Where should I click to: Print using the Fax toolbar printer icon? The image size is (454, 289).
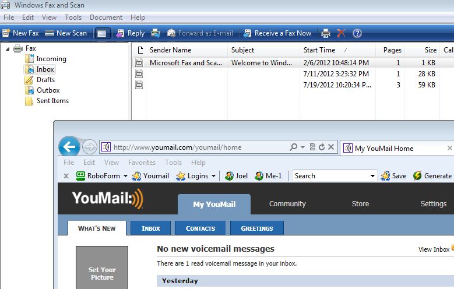click(x=326, y=33)
